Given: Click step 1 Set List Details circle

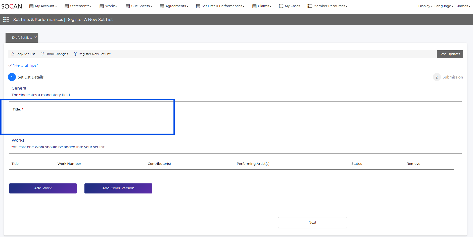Looking at the screenshot, I should click(x=12, y=77).
